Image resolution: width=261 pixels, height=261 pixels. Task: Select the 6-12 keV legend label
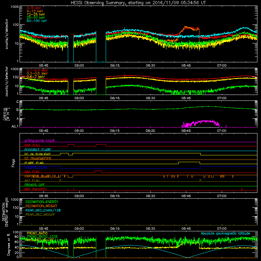coord(35,11)
